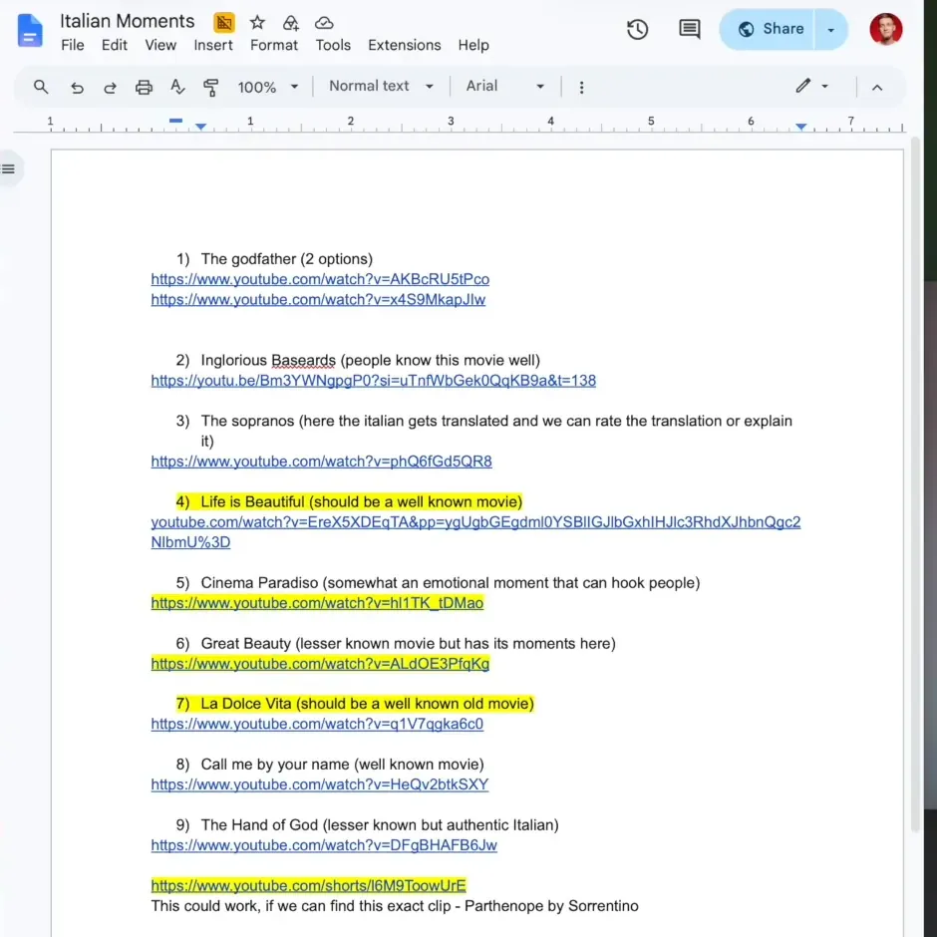Star the Italian Moments document
This screenshot has width=937, height=937.
click(257, 23)
